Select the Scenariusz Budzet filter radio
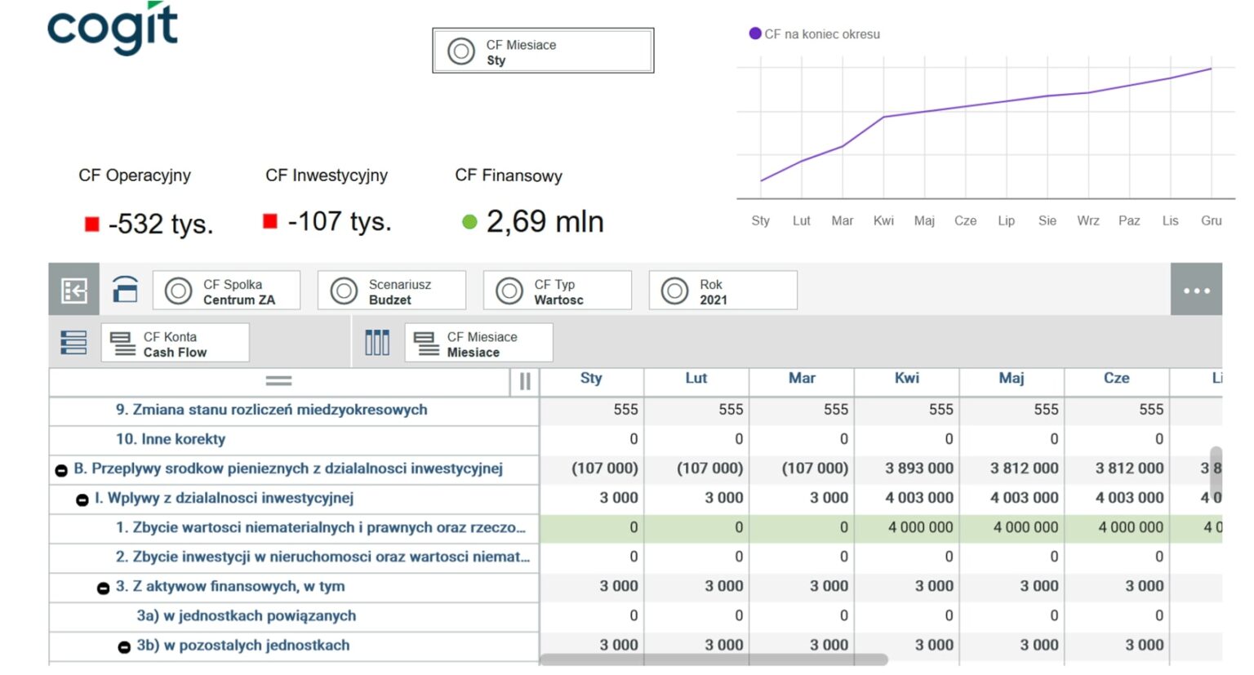Screen dimensions: 1254x675 tap(344, 290)
